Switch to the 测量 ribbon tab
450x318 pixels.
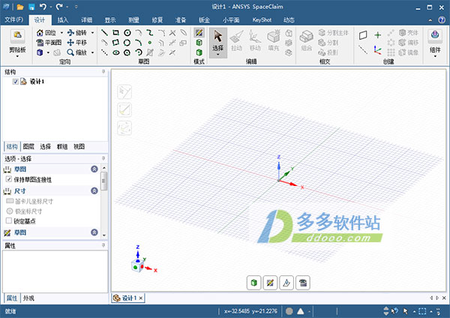(x=133, y=19)
